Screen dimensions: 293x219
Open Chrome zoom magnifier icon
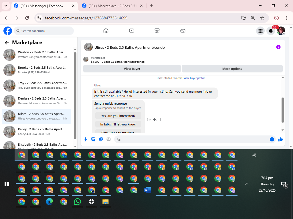pyautogui.click(x=253, y=18)
